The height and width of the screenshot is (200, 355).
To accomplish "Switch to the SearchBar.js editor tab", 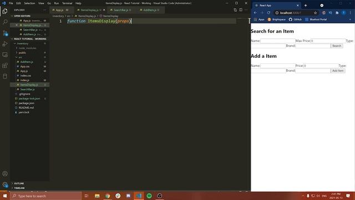I will click(x=122, y=10).
